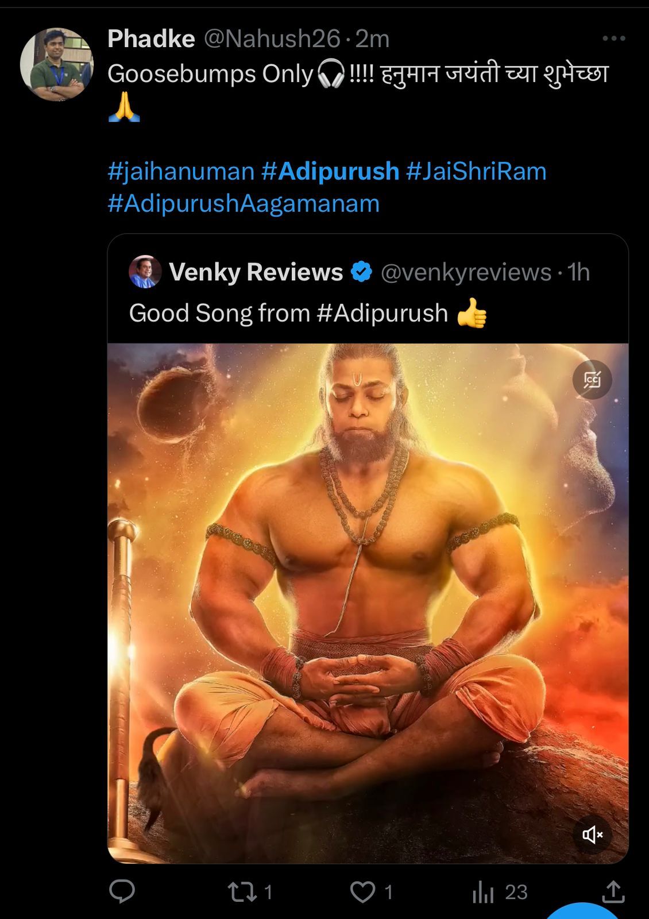Unmute the video with speaker icon
The height and width of the screenshot is (919, 649).
(592, 834)
